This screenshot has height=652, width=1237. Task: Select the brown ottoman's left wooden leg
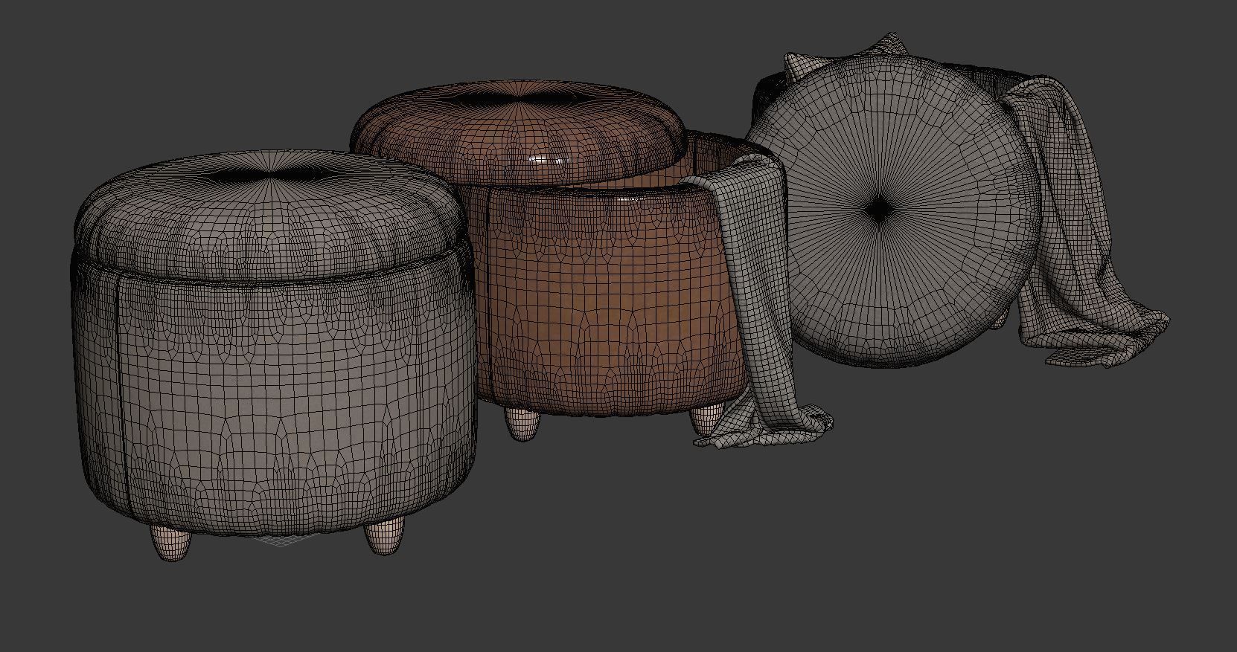click(x=522, y=424)
